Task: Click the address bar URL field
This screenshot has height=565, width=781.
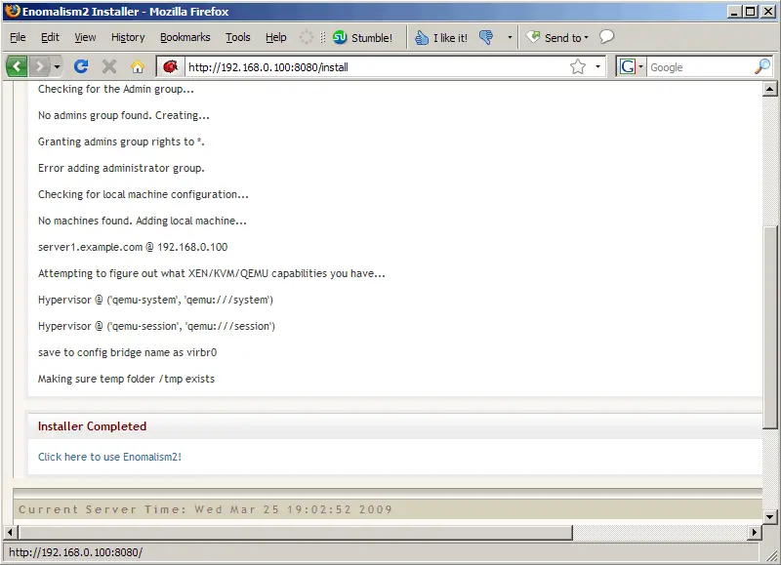Action: [376, 67]
